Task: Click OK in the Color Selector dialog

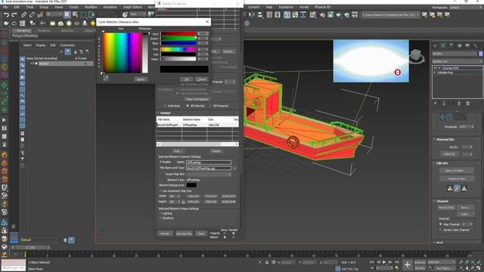Action: [x=187, y=79]
